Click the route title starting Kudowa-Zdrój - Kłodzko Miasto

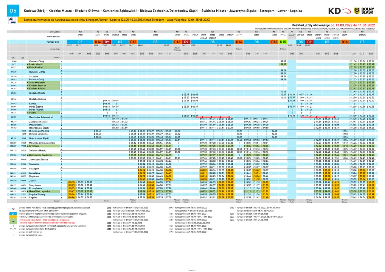(x=163, y=11)
